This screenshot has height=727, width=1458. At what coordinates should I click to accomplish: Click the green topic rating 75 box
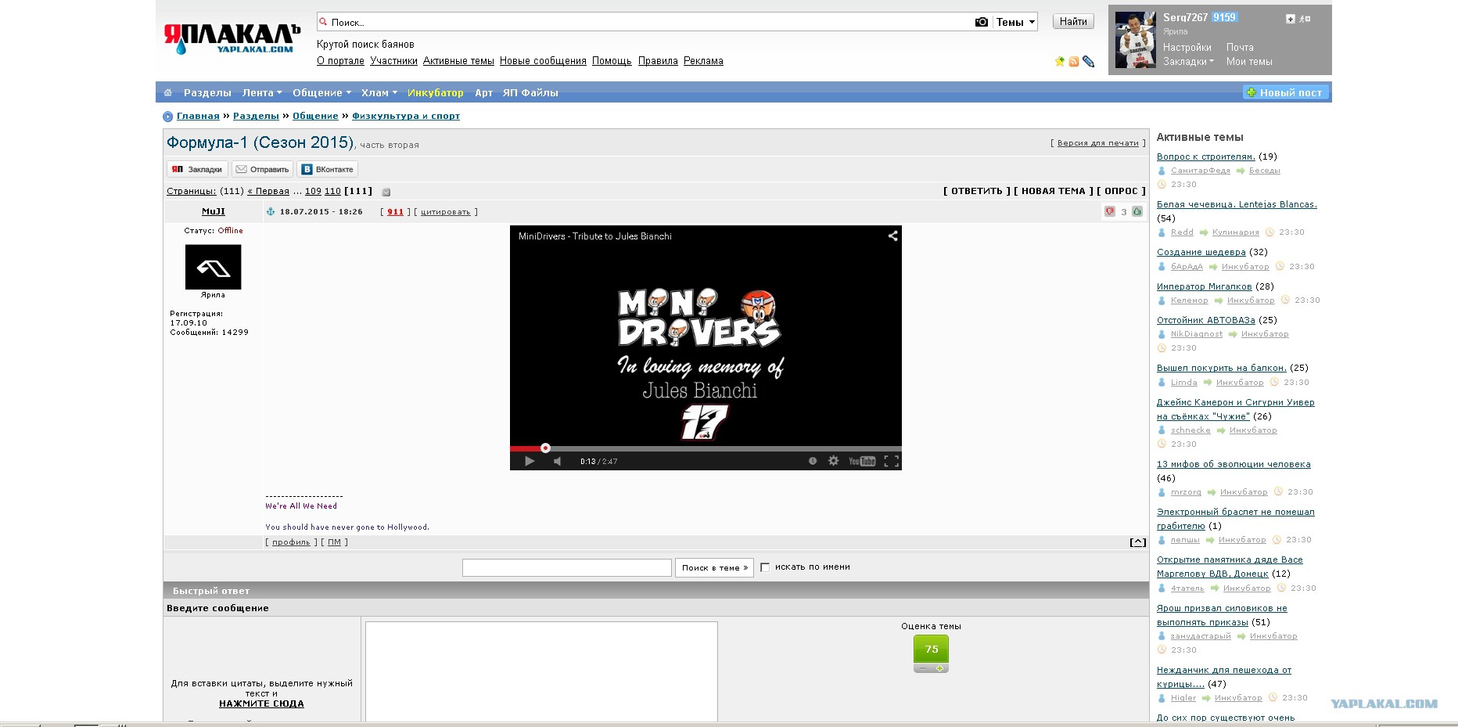931,649
